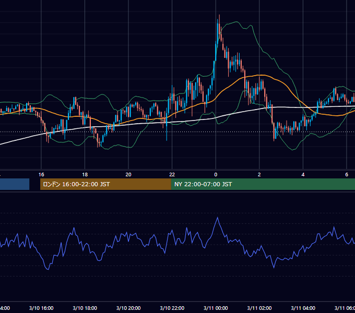Click the highest candlestick wick near midnight
This screenshot has height=313, width=355.
(219, 25)
